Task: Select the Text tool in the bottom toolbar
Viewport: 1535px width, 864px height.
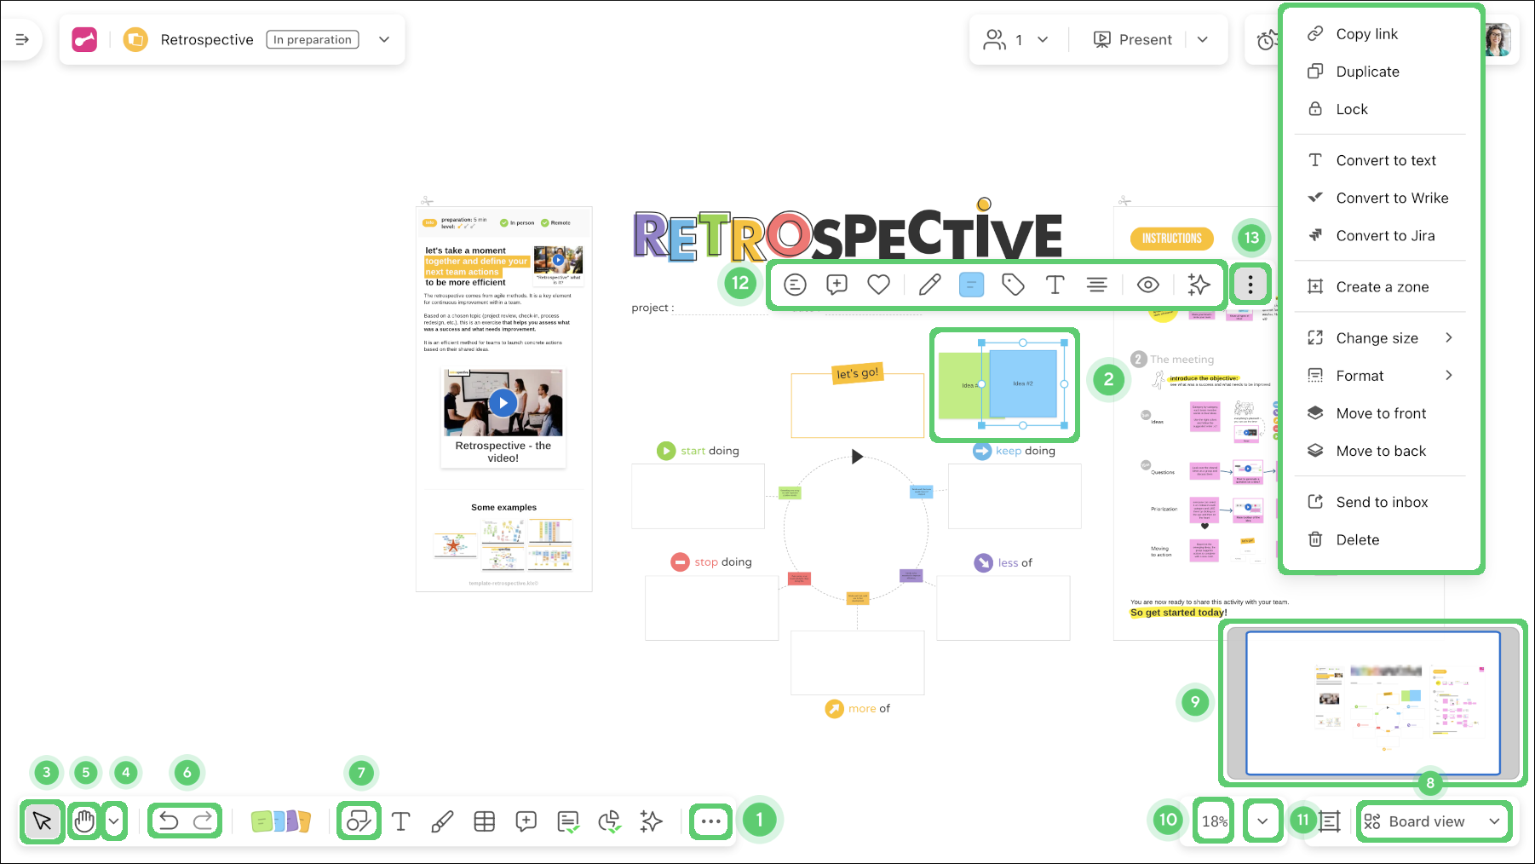Action: coord(400,821)
